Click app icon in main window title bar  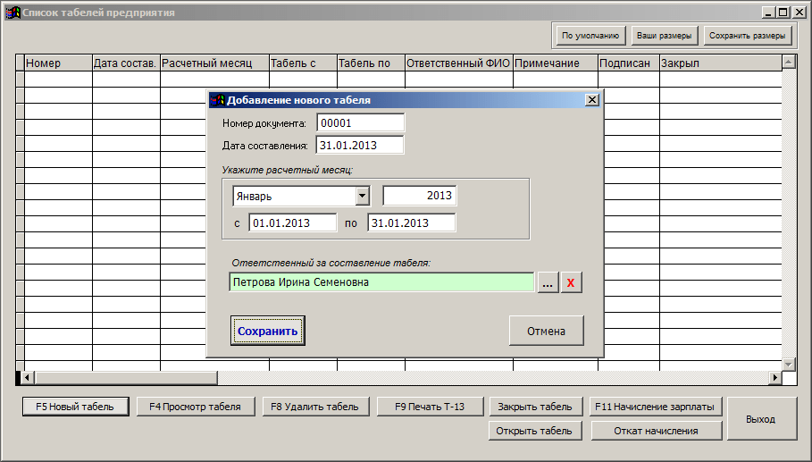tap(13, 13)
